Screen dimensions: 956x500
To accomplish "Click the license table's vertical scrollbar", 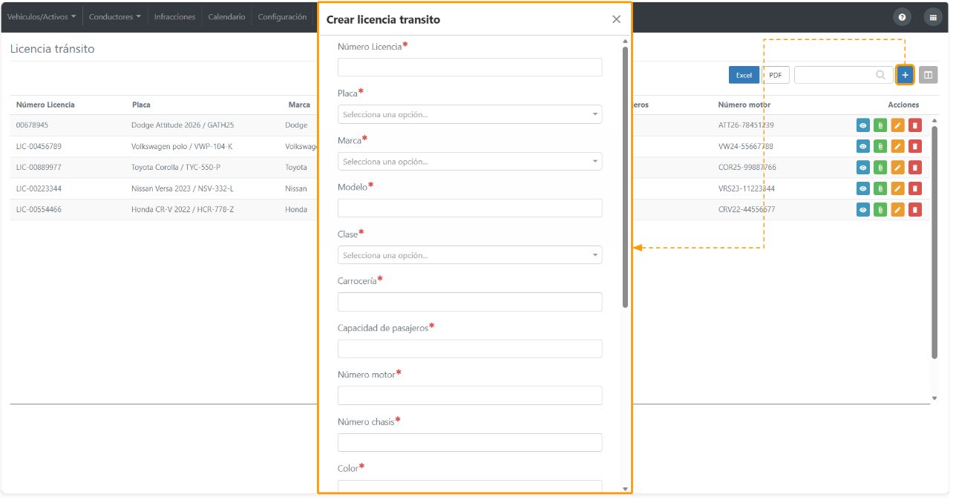I will (934, 242).
